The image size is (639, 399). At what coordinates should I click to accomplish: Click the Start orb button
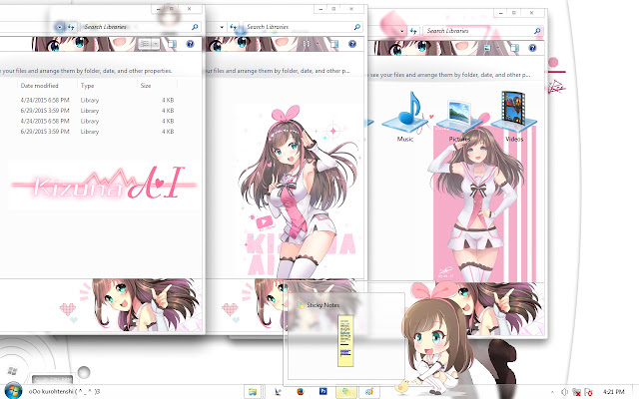click(12, 391)
